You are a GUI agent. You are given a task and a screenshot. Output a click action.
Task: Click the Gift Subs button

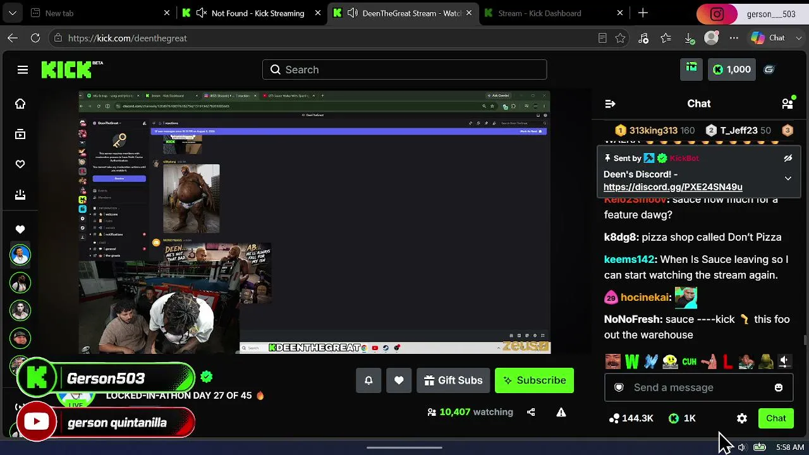pos(453,380)
